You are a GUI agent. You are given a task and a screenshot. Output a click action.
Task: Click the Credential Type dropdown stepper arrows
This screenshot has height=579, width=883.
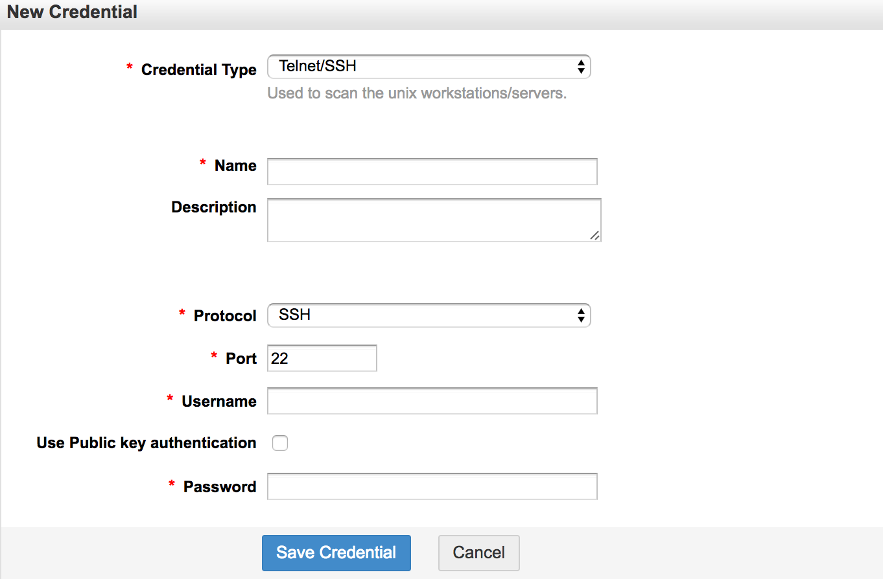point(580,66)
